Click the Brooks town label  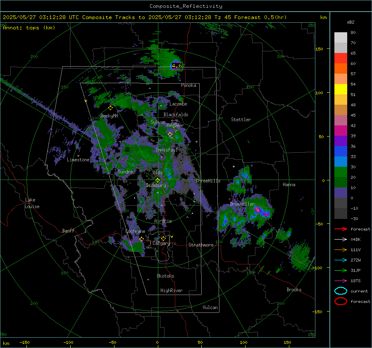click(x=294, y=290)
